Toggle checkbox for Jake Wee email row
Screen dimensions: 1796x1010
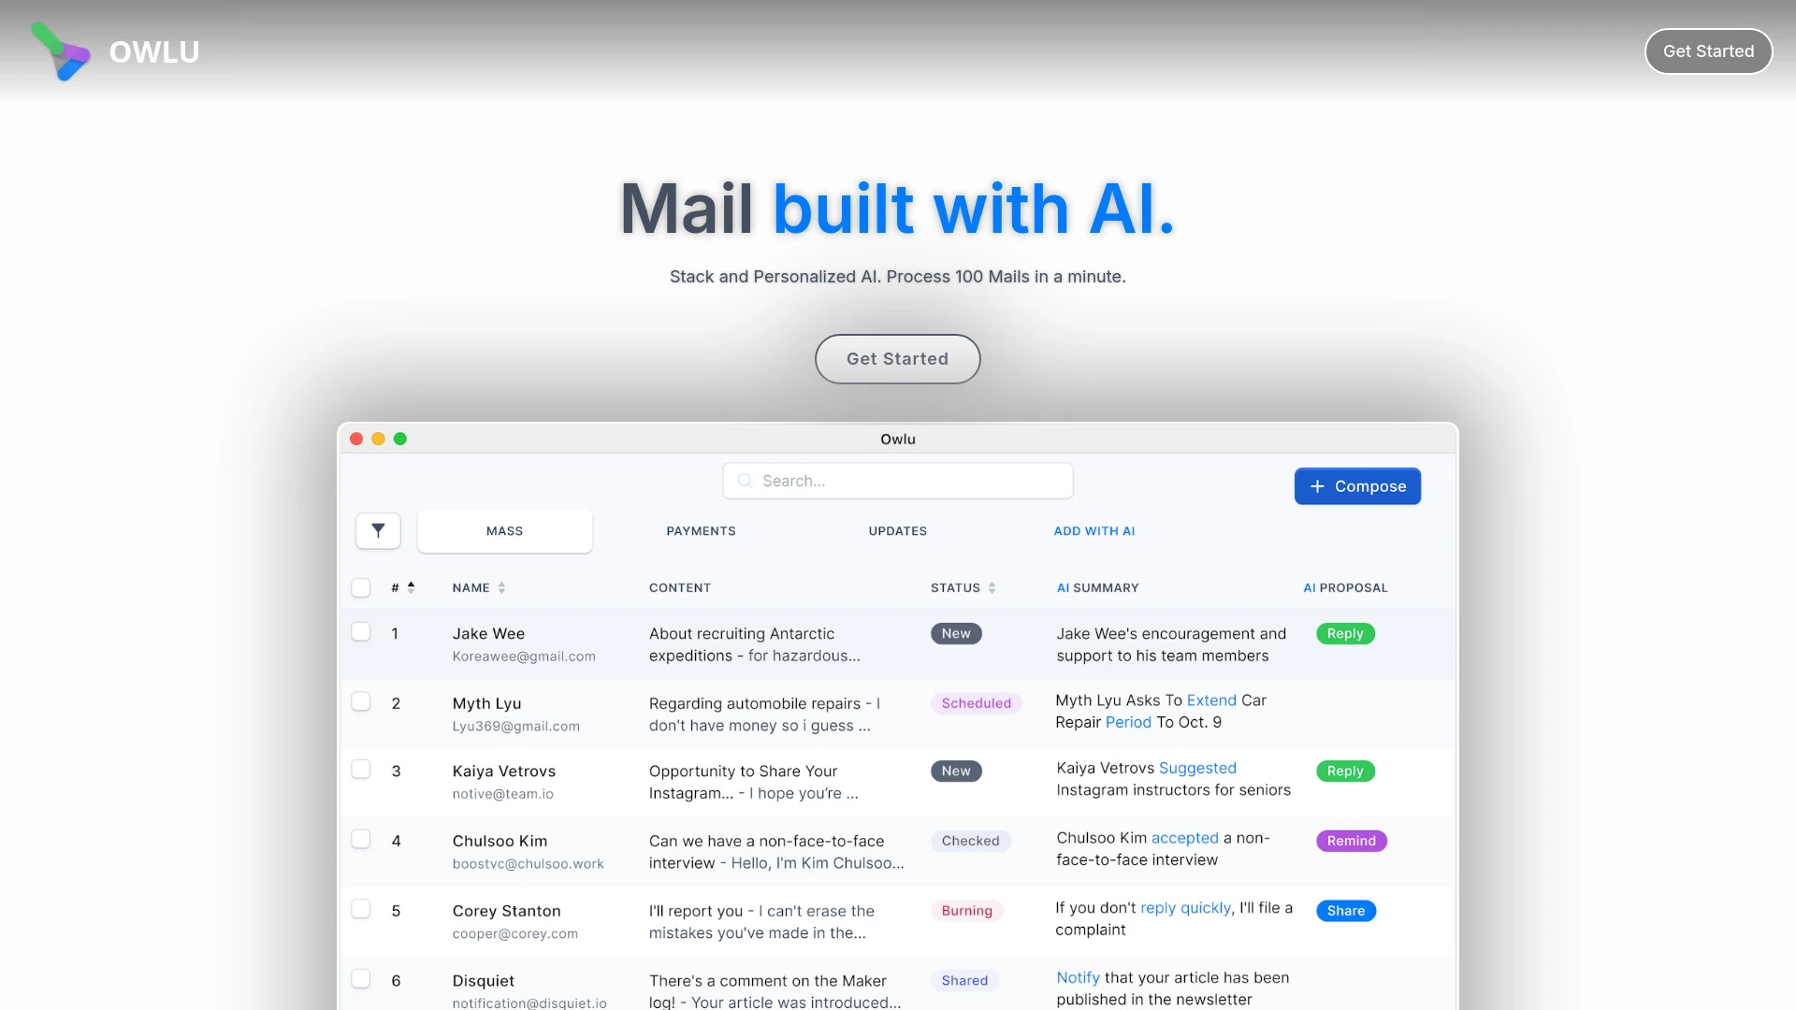tap(361, 630)
